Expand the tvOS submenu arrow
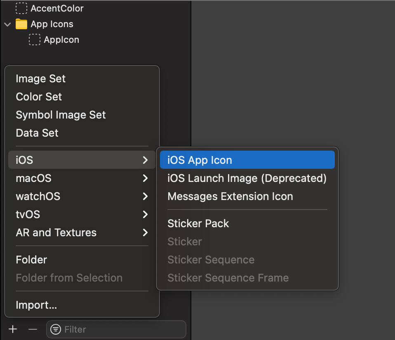The width and height of the screenshot is (395, 340). pos(145,214)
